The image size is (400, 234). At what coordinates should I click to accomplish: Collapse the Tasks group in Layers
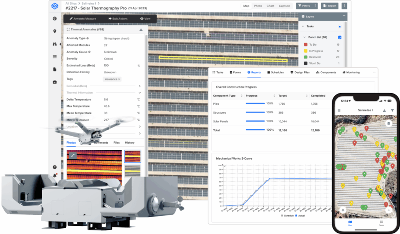[303, 26]
